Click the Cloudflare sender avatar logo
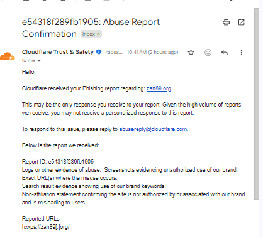263x237 pixels. click(8, 56)
